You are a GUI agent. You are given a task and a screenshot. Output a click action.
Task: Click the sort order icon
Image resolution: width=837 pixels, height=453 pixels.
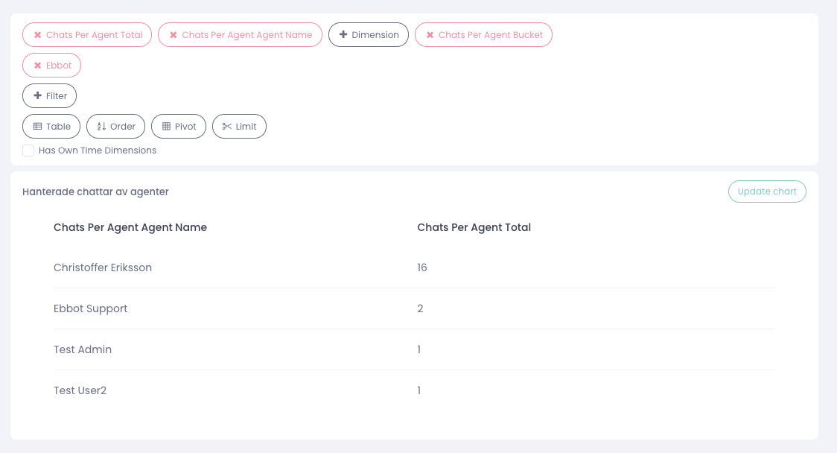pos(101,127)
